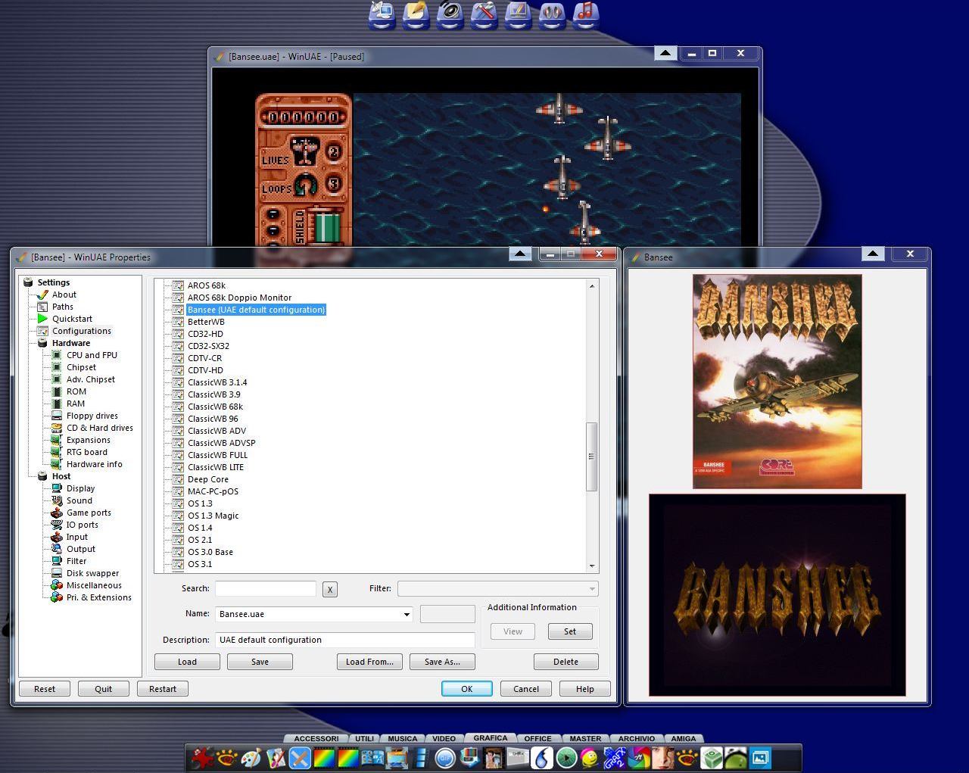
Task: Open the Floppy drives settings
Action: pos(92,416)
